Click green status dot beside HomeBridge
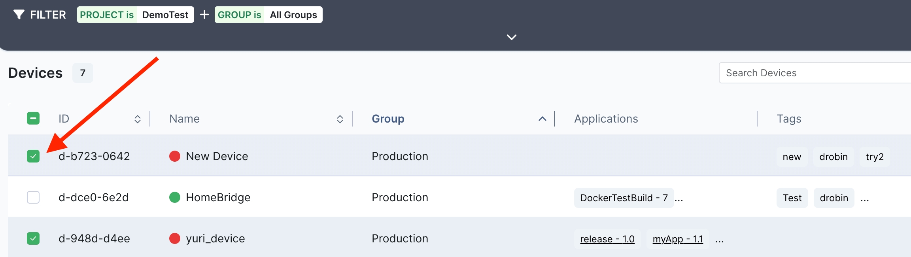The width and height of the screenshot is (911, 257). [175, 197]
